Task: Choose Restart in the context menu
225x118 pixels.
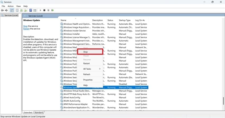Action: click(90, 63)
